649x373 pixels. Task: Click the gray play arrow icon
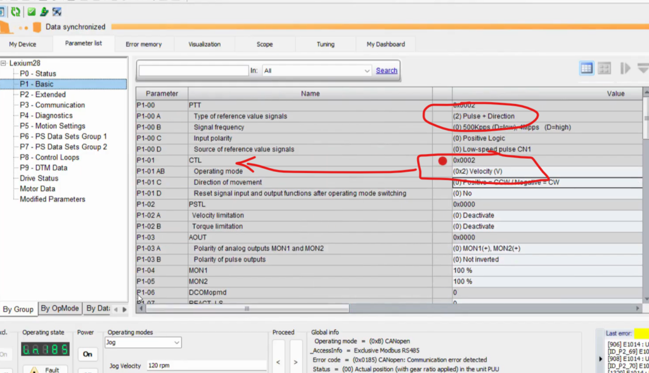point(625,68)
